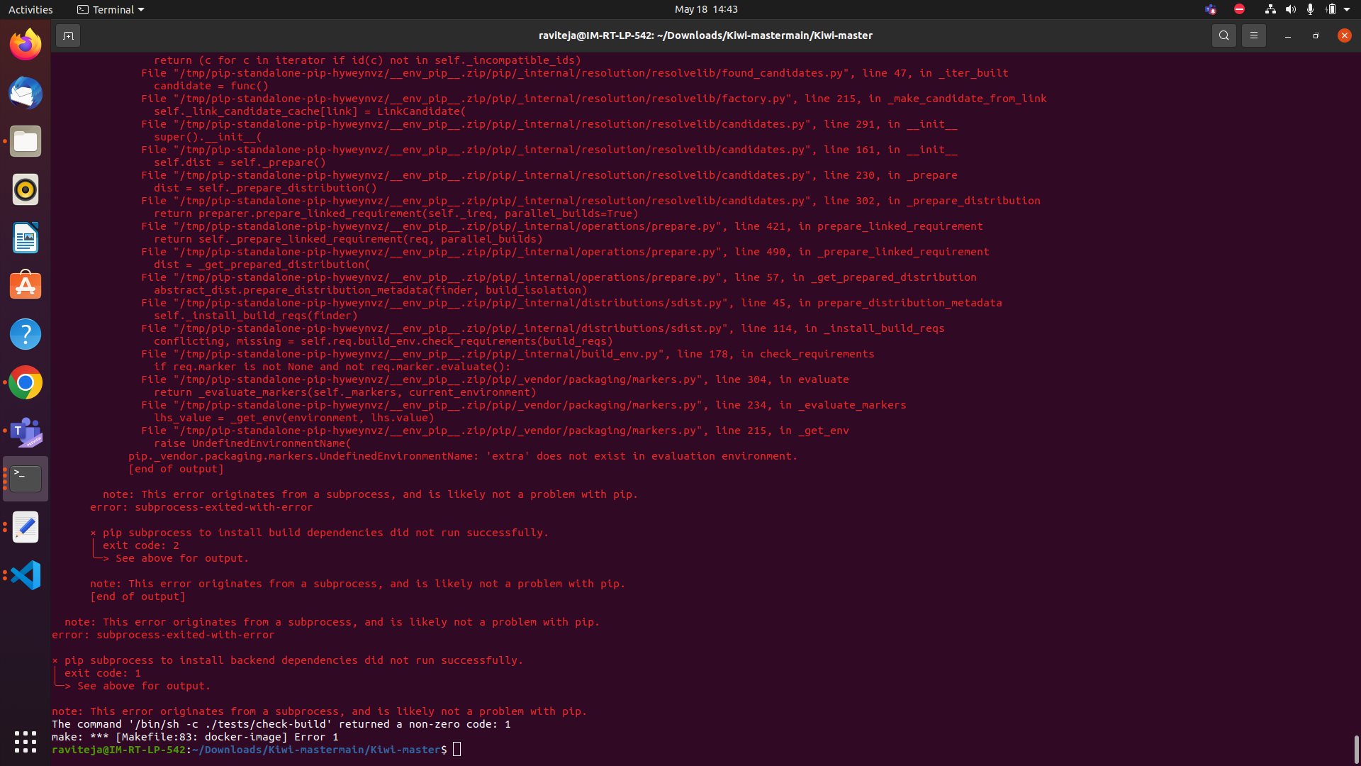The height and width of the screenshot is (766, 1361).
Task: Click the microphone indicator in top bar
Action: (1310, 9)
